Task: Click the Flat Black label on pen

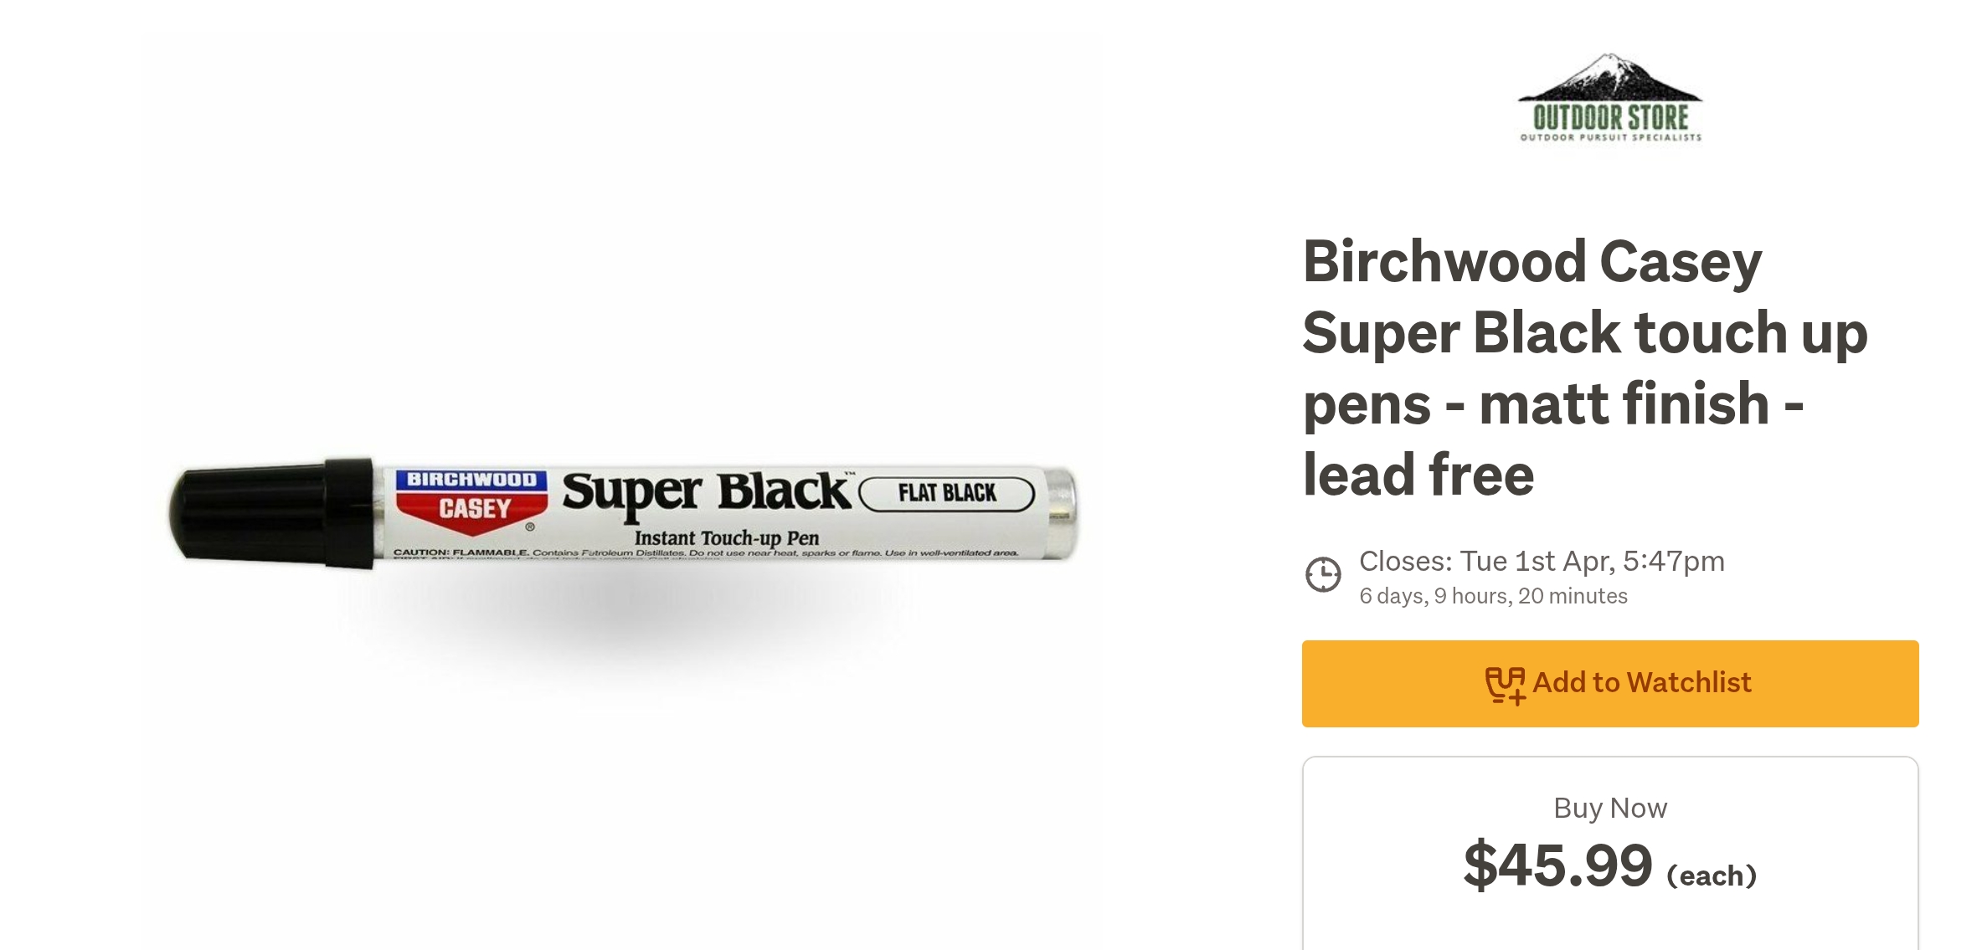Action: 947,493
